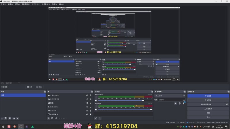230x129 pixels.
Task: Open the Windows Start menu
Action: tap(3, 126)
